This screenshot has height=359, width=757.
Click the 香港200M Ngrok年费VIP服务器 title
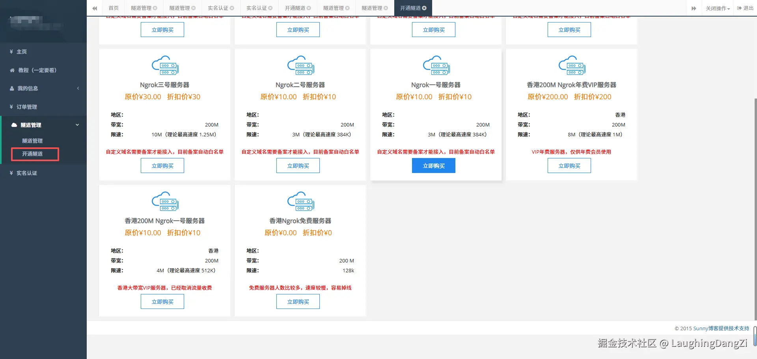click(572, 85)
